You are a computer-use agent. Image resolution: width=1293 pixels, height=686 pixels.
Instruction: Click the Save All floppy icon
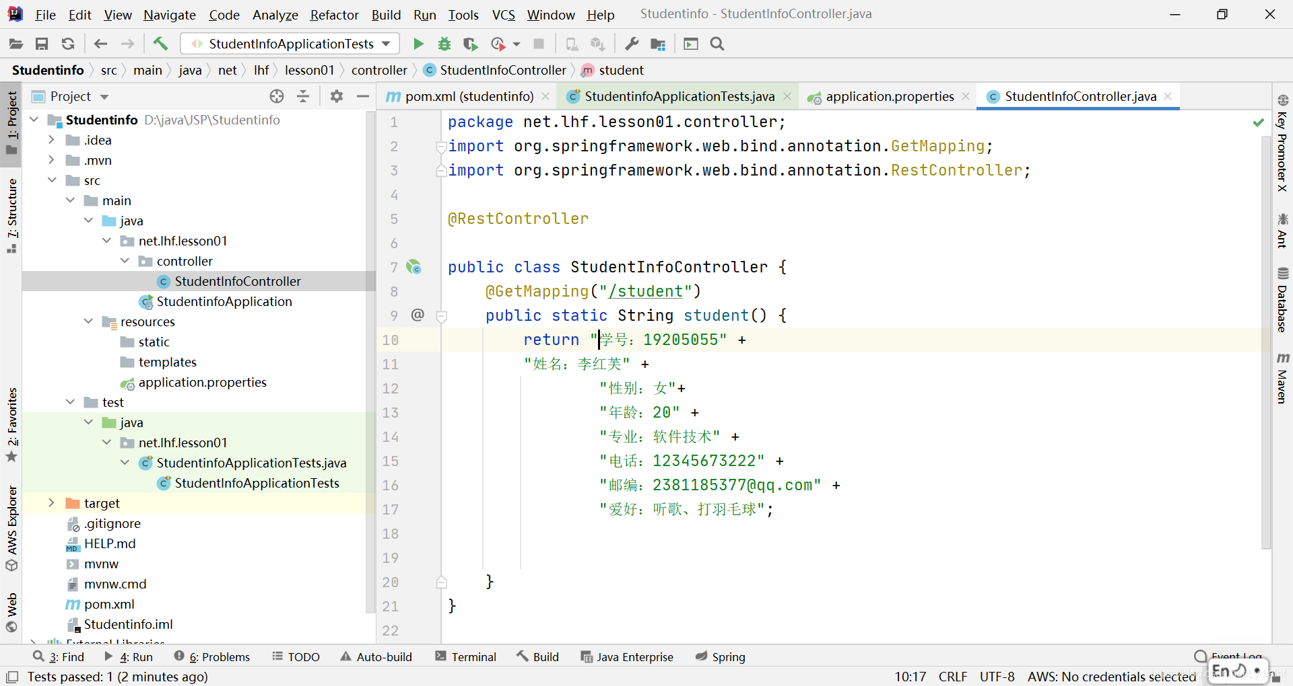click(x=42, y=44)
